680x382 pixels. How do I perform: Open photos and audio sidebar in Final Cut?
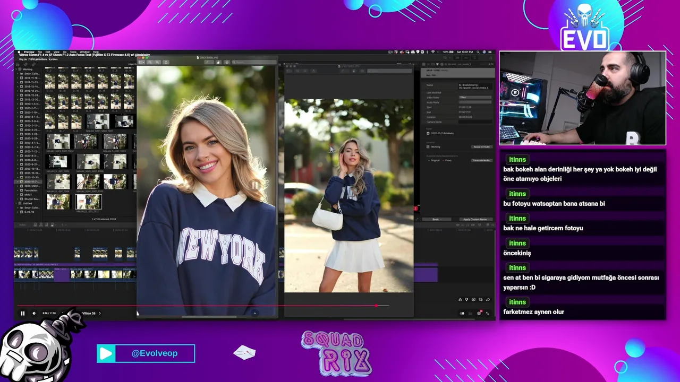(x=25, y=64)
